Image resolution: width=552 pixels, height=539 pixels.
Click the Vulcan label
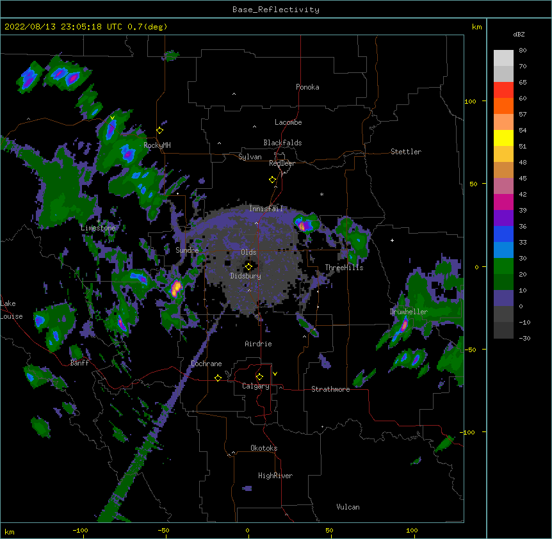(348, 507)
